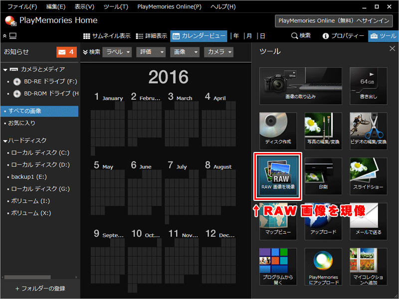Open the お知らせ notifications label

pos(16,52)
